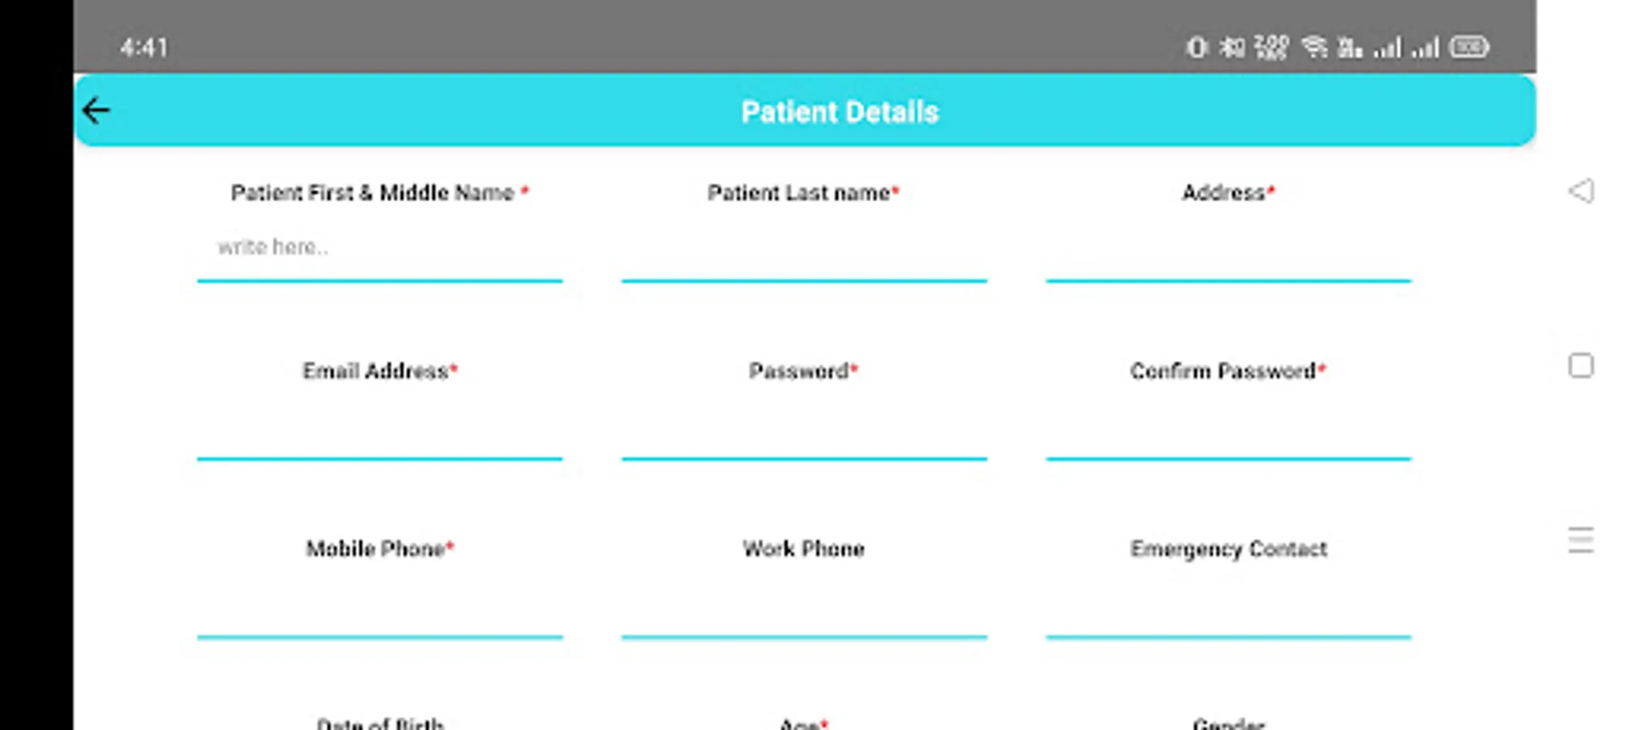Click the Patient Last name input field
1625x730 pixels.
[804, 250]
